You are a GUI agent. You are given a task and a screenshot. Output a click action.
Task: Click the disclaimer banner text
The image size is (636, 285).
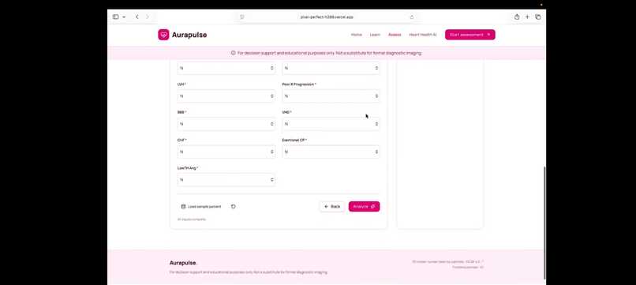(329, 53)
